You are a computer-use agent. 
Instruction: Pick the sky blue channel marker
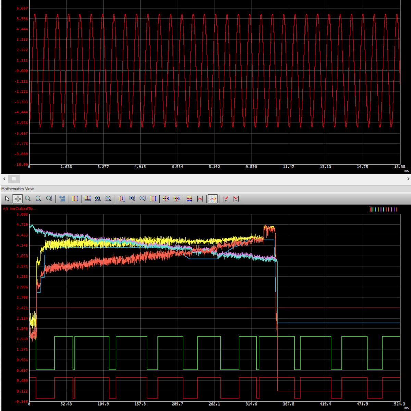(x=376, y=209)
